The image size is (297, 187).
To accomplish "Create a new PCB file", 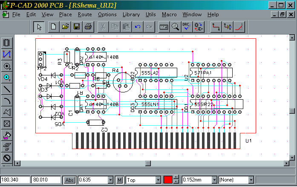I will click(53, 27).
